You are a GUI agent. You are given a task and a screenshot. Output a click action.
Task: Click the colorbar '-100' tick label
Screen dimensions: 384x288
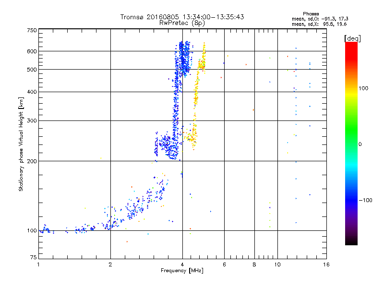(x=365, y=200)
